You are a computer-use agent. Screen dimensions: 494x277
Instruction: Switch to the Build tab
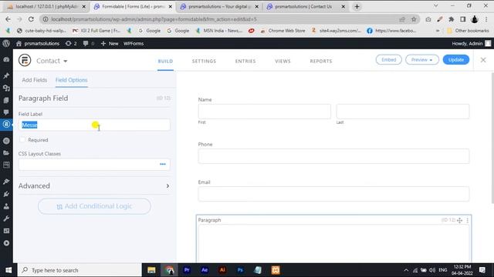coord(165,61)
